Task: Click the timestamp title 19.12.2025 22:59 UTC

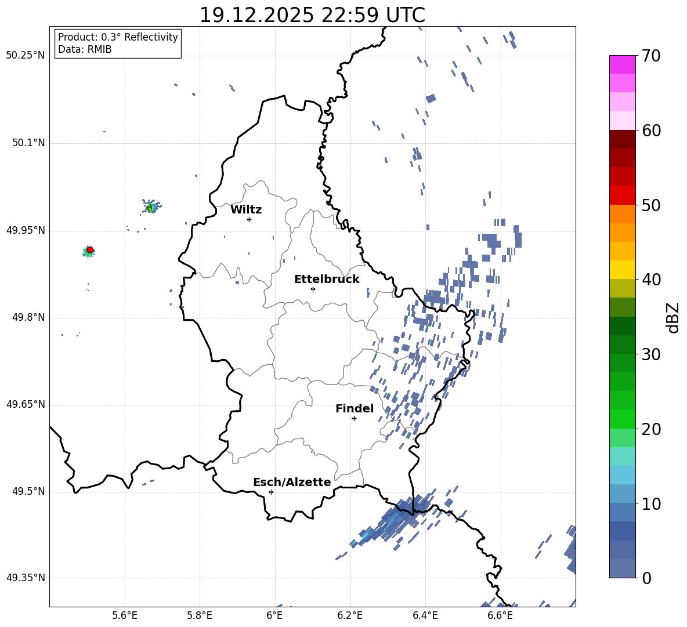Action: coord(312,15)
